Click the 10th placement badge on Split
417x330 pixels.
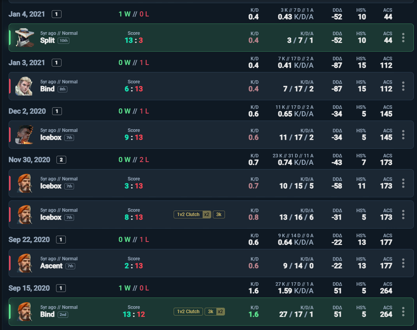coord(63,41)
